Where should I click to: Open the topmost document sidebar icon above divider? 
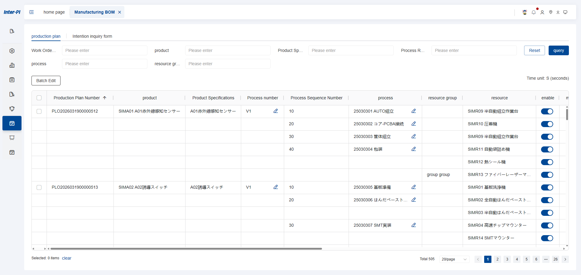12,31
